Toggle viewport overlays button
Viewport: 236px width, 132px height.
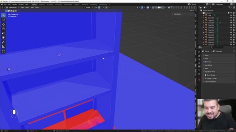tap(147, 7)
